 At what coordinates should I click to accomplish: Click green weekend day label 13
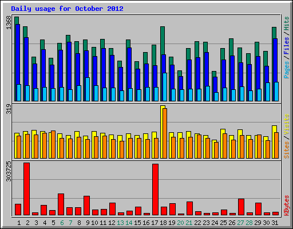pyautogui.click(x=120, y=223)
